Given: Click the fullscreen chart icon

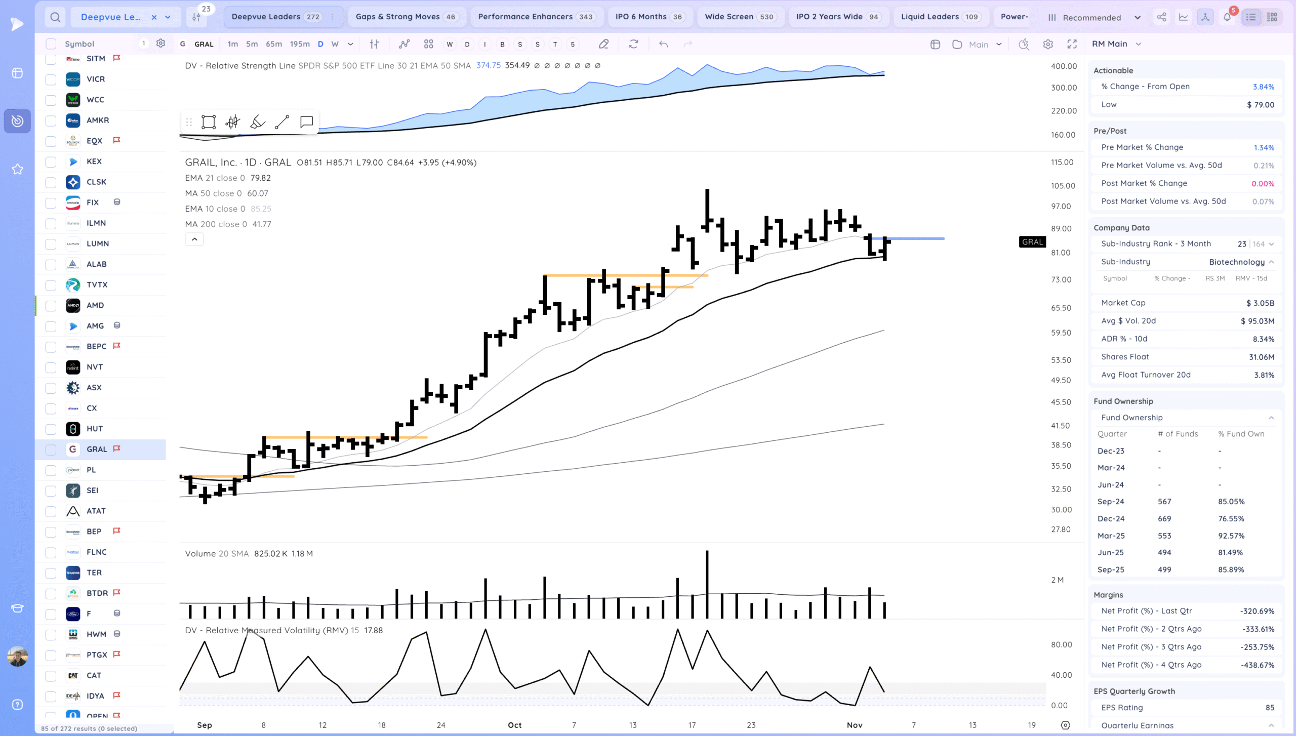Looking at the screenshot, I should point(1072,44).
